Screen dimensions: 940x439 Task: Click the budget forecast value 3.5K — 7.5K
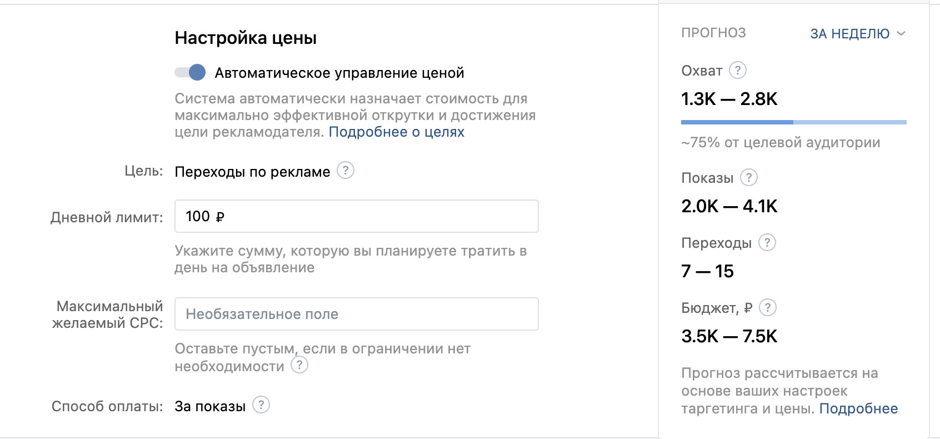point(729,336)
